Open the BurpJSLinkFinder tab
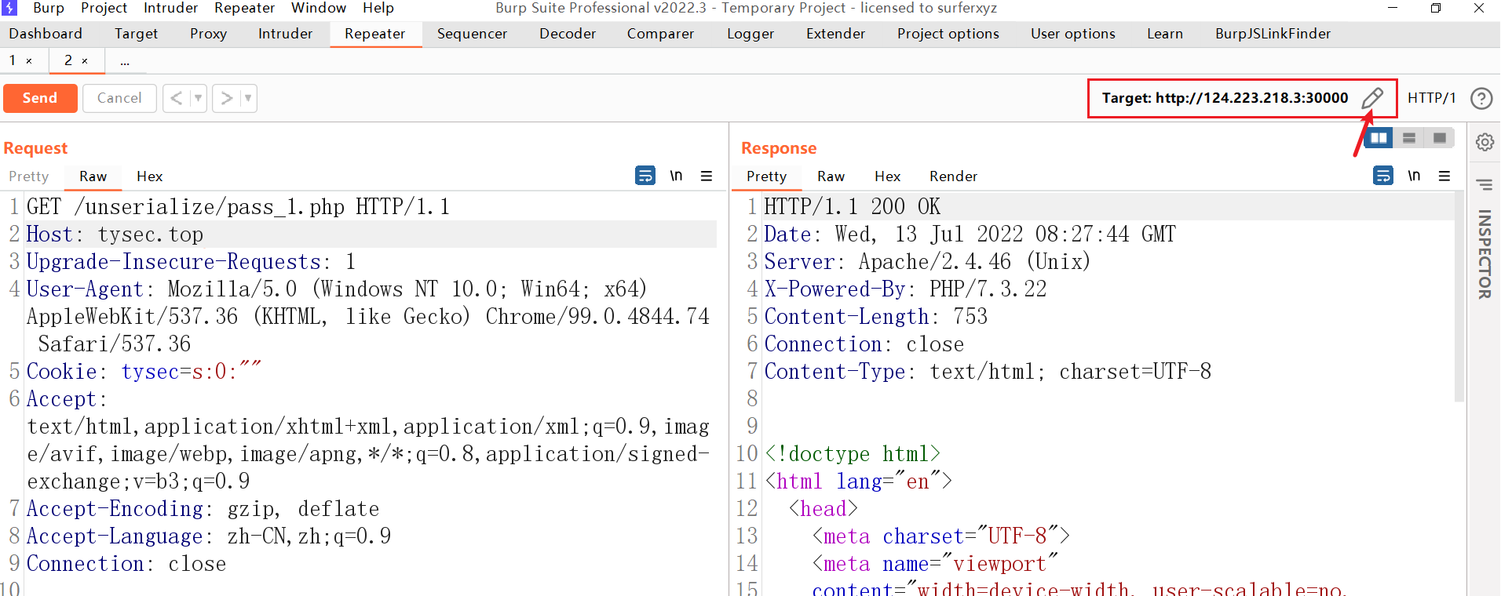Screen dimensions: 1501x596 (1273, 34)
